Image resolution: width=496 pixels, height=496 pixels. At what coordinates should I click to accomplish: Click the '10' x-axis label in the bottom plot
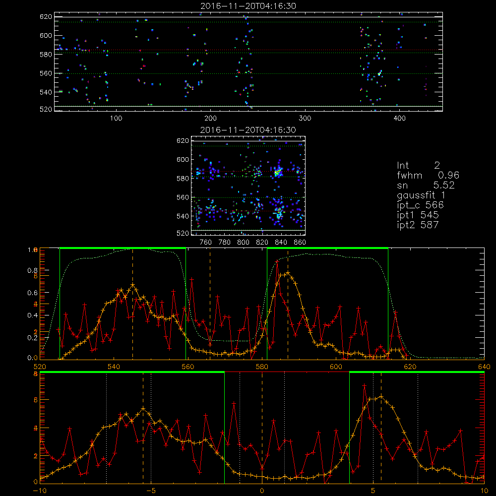(x=484, y=491)
